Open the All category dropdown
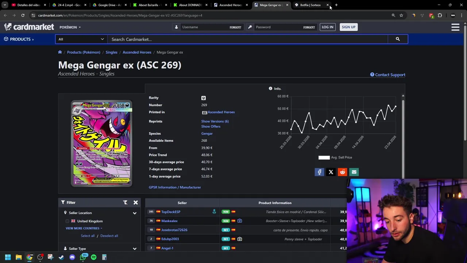Image resolution: width=467 pixels, height=263 pixels. pyautogui.click(x=81, y=39)
